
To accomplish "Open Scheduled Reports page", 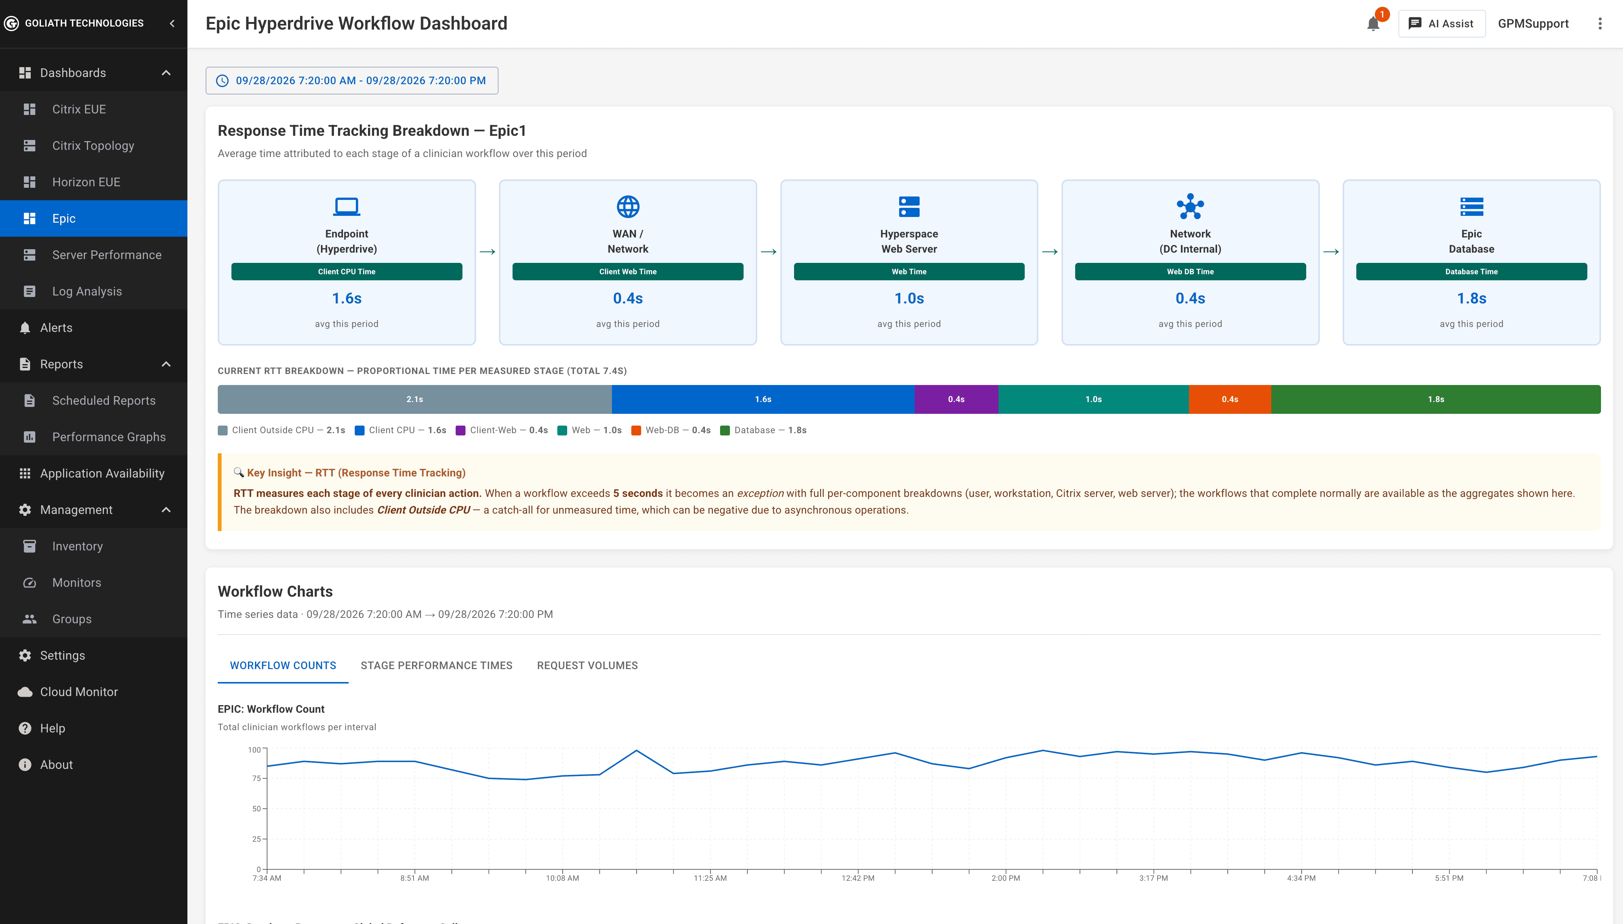I will (94, 401).
